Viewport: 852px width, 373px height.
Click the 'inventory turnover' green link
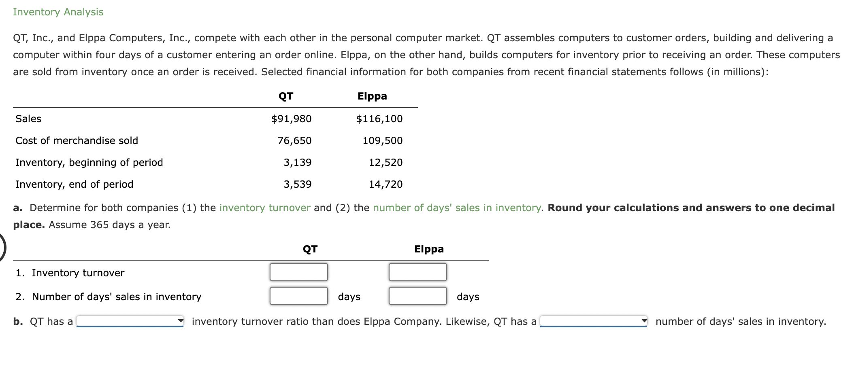click(264, 208)
